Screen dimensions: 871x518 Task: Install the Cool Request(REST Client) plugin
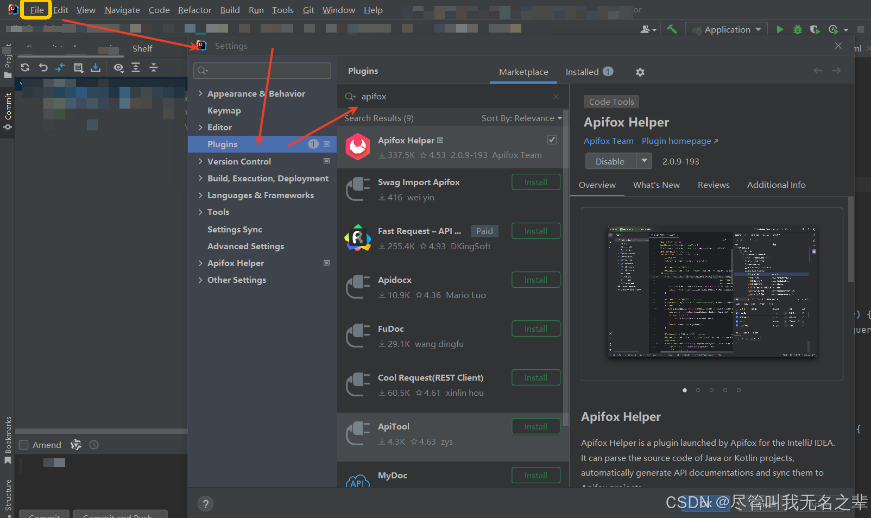point(536,378)
